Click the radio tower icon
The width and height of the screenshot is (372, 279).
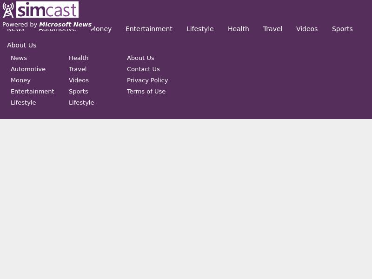[8, 10]
